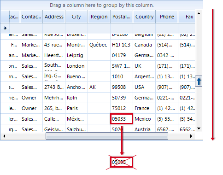Screen dimensions: 223x175
Task: Select the Köln city cell
Action: point(76,98)
